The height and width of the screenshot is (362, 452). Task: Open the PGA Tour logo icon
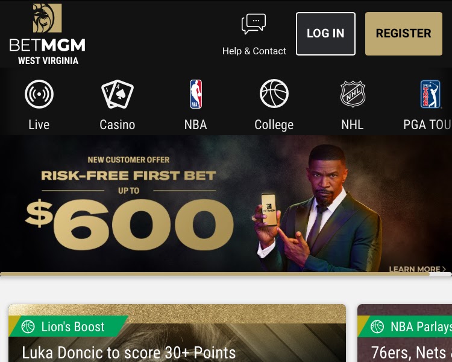pos(430,94)
